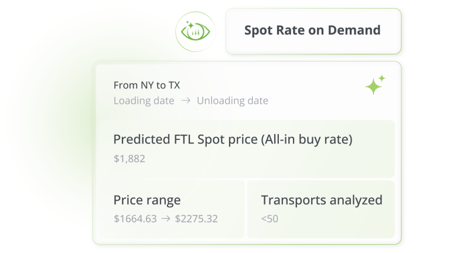Click the word From in the route line

tap(125, 86)
